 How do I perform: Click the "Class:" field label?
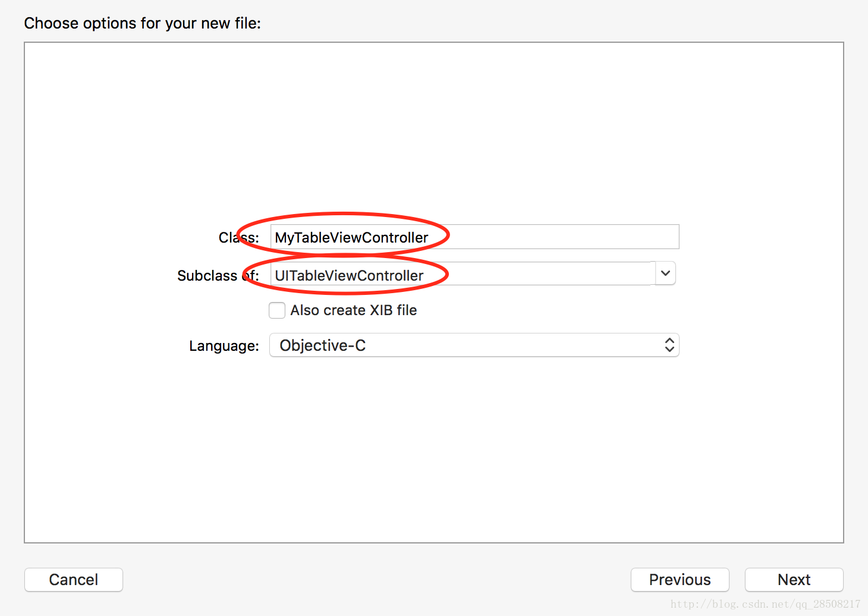(x=238, y=238)
